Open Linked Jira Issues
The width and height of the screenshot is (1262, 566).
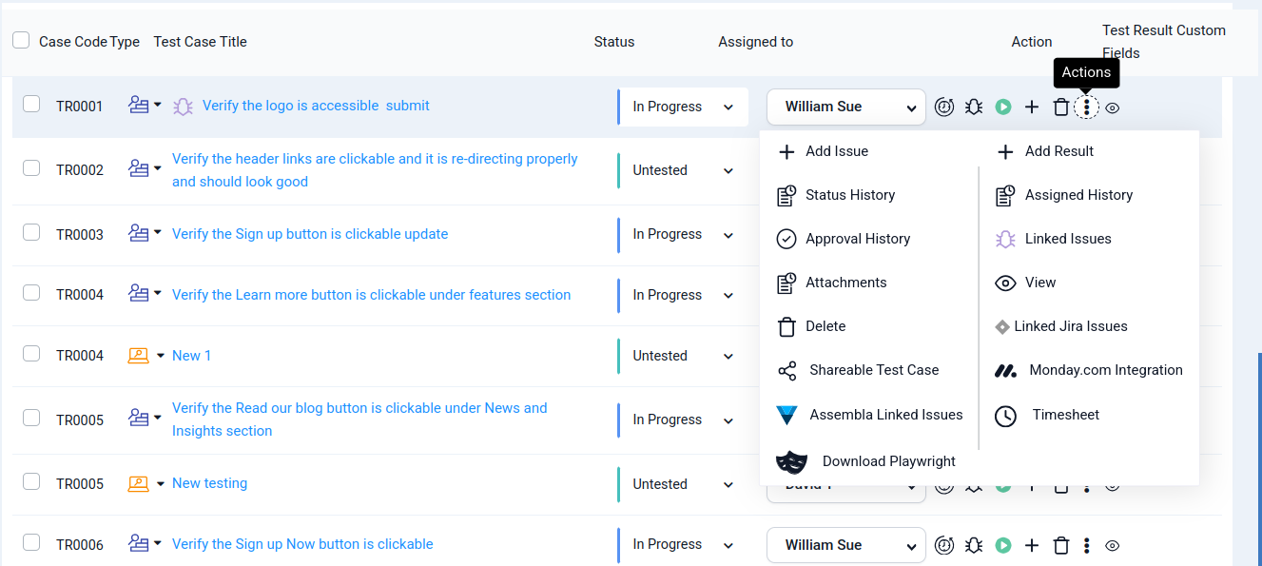pos(1061,326)
